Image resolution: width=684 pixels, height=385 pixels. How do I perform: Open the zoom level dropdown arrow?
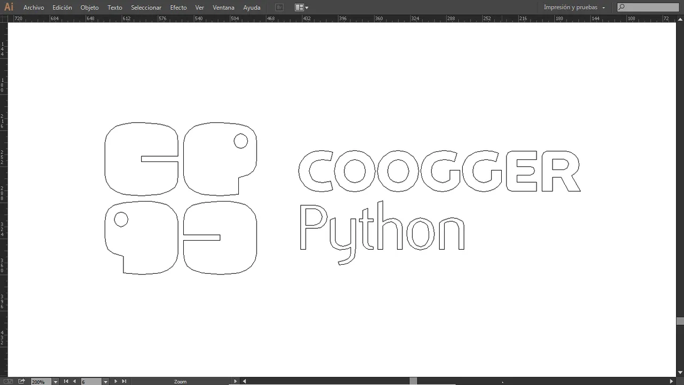(56, 382)
